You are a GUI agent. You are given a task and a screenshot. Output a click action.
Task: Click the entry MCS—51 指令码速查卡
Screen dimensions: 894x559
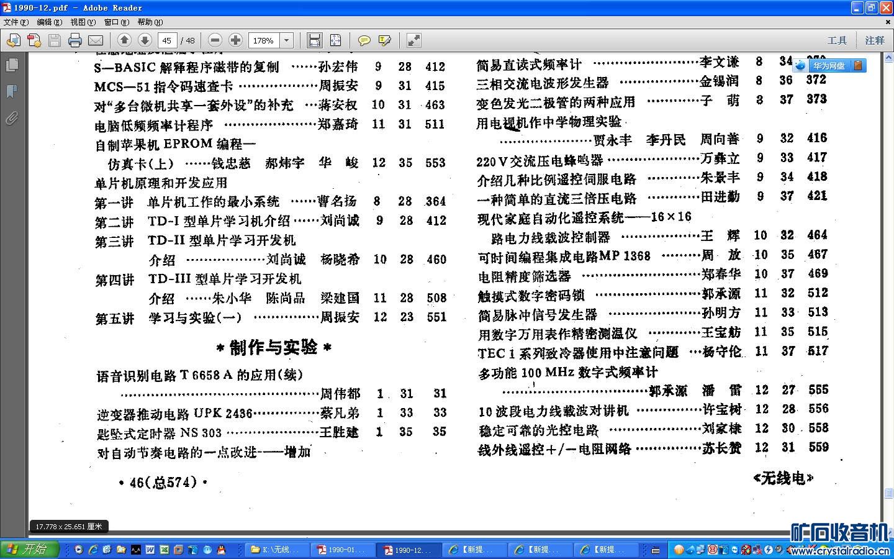click(164, 86)
